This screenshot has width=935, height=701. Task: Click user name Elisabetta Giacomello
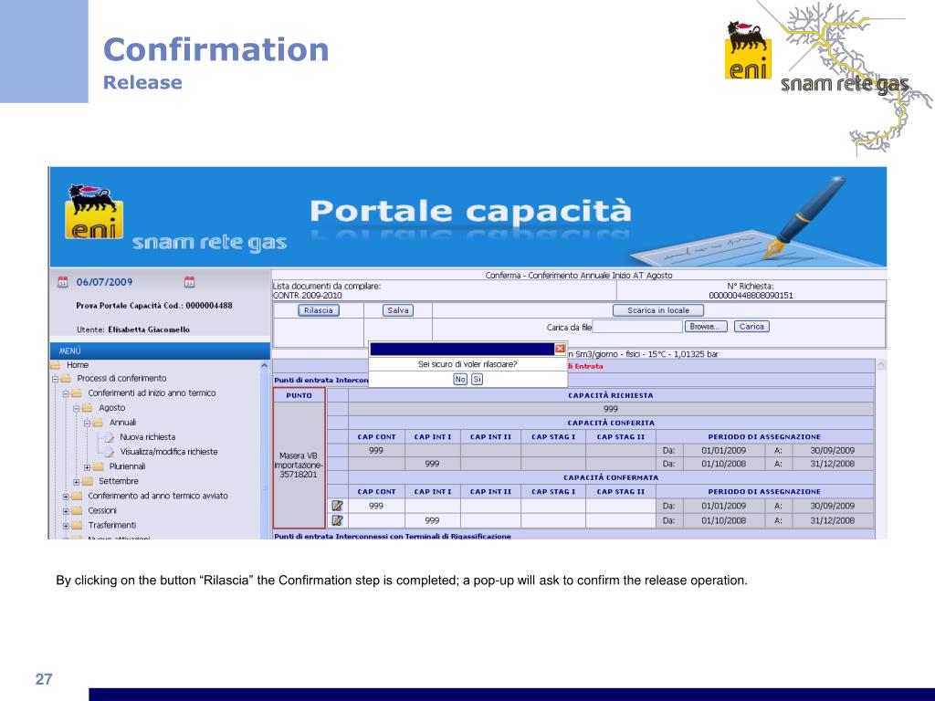(x=149, y=330)
